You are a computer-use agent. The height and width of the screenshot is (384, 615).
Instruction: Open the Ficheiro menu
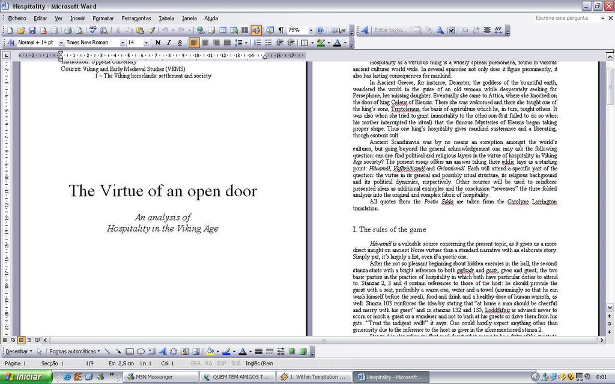17,18
